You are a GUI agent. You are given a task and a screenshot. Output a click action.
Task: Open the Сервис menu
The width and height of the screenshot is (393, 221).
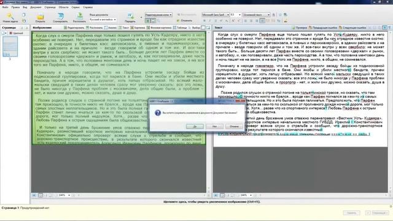pos(76,7)
